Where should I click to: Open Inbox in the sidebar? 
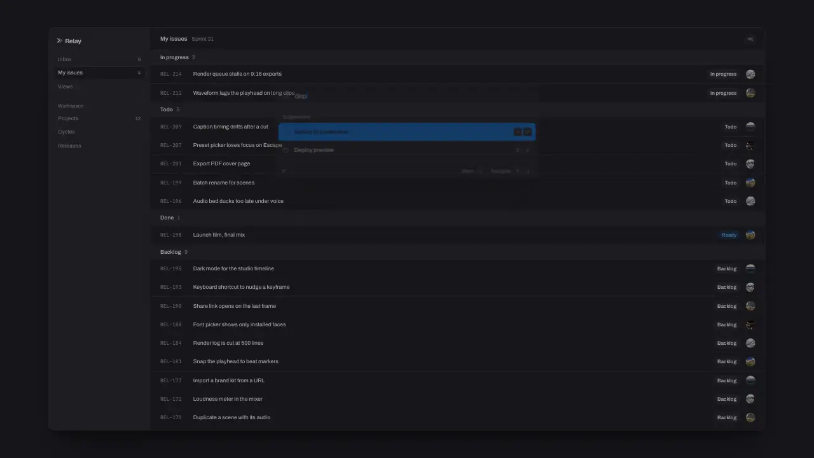99,59
